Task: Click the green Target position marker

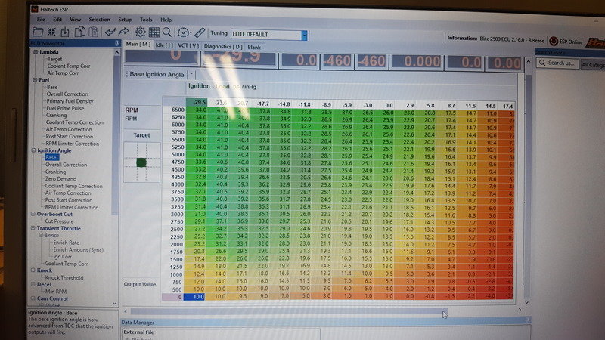Action: tap(141, 162)
